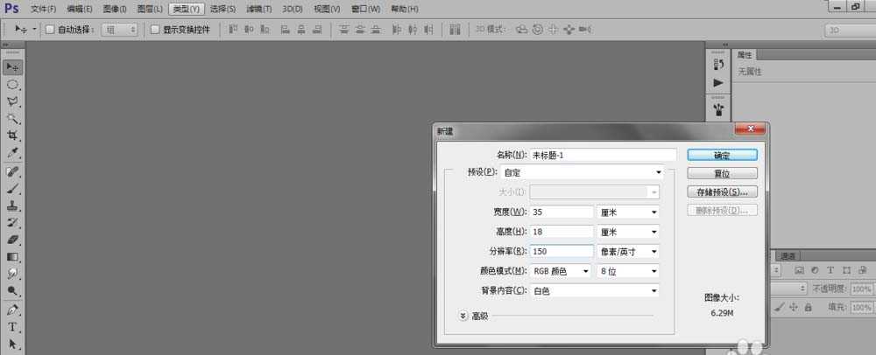The width and height of the screenshot is (876, 355).
Task: Select the Elliptical Marquee tool
Action: click(12, 85)
